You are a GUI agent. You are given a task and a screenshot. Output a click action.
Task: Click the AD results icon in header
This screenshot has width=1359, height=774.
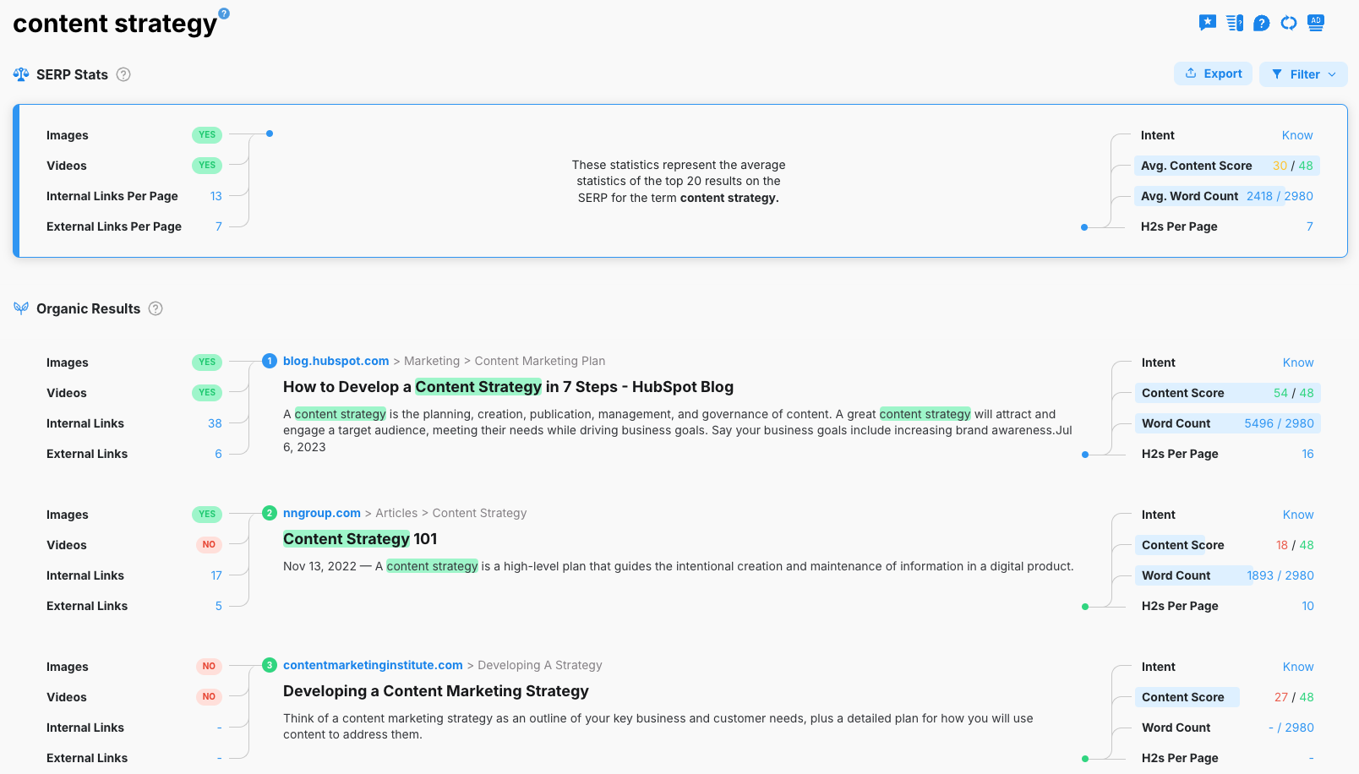click(1316, 23)
